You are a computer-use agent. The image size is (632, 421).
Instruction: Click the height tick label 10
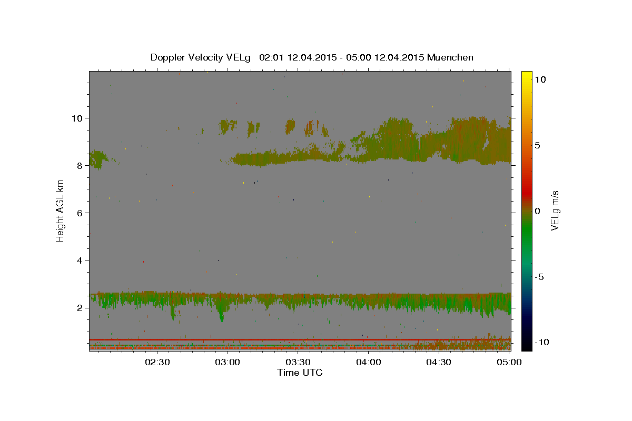tap(78, 118)
